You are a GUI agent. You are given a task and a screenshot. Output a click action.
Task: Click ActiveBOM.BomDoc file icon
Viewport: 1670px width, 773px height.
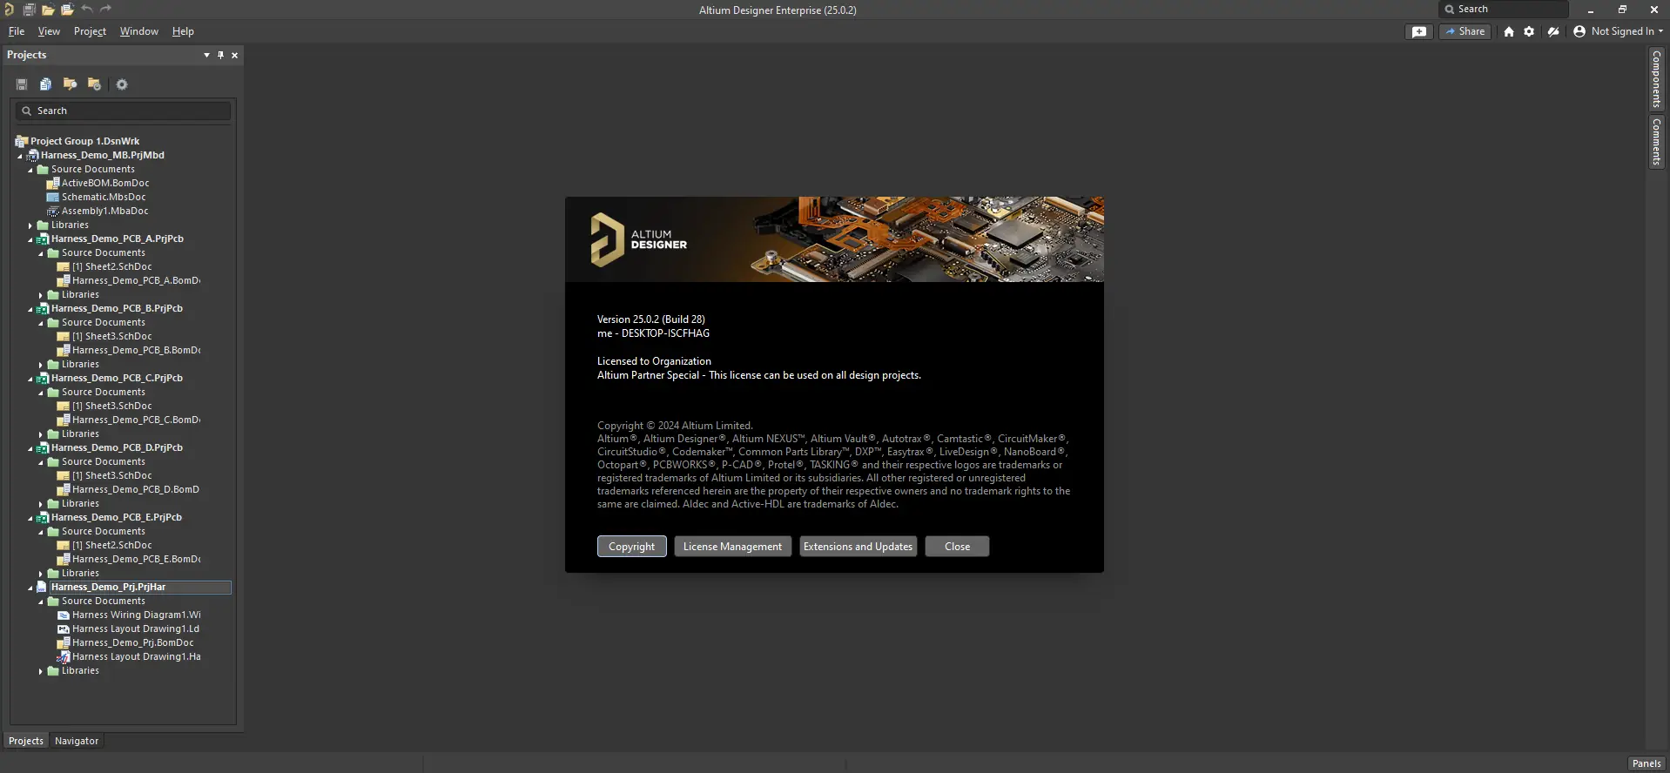(x=52, y=183)
